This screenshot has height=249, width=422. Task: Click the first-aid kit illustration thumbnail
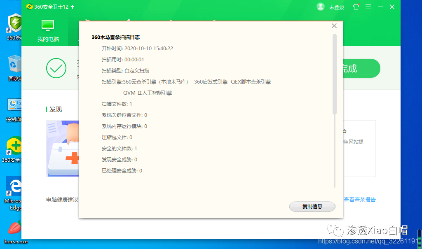pyautogui.click(x=63, y=149)
